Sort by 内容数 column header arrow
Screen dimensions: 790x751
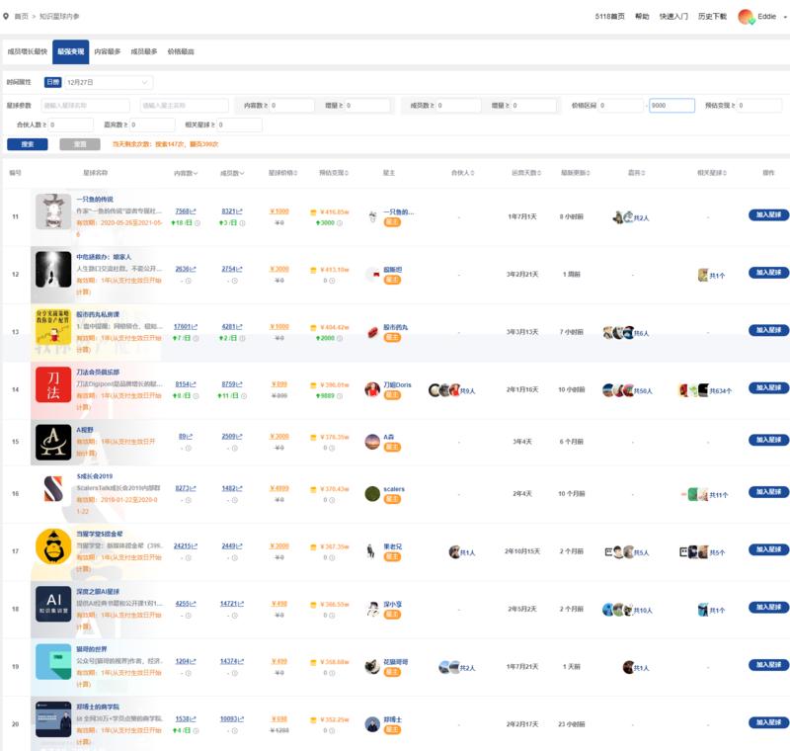click(196, 173)
